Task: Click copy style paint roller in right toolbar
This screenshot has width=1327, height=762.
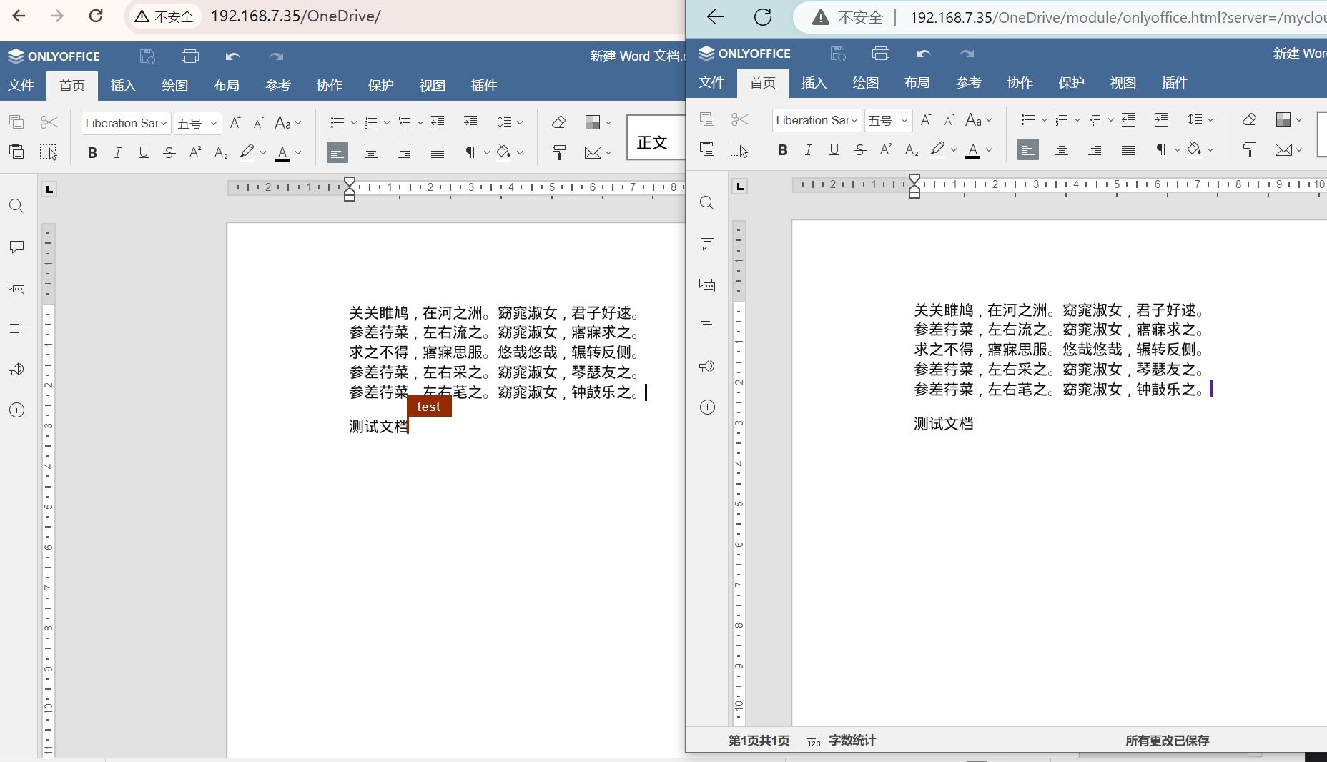Action: click(x=1249, y=149)
